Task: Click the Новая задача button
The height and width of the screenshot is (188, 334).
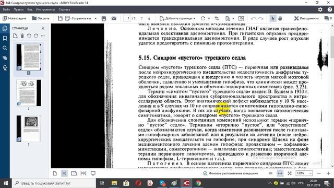Action: pyautogui.click(x=14, y=19)
